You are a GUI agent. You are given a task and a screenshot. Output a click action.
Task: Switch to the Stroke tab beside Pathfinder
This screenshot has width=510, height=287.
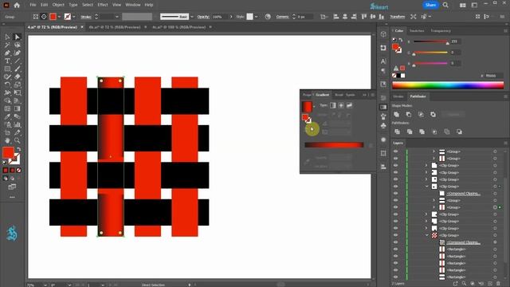[x=398, y=96]
